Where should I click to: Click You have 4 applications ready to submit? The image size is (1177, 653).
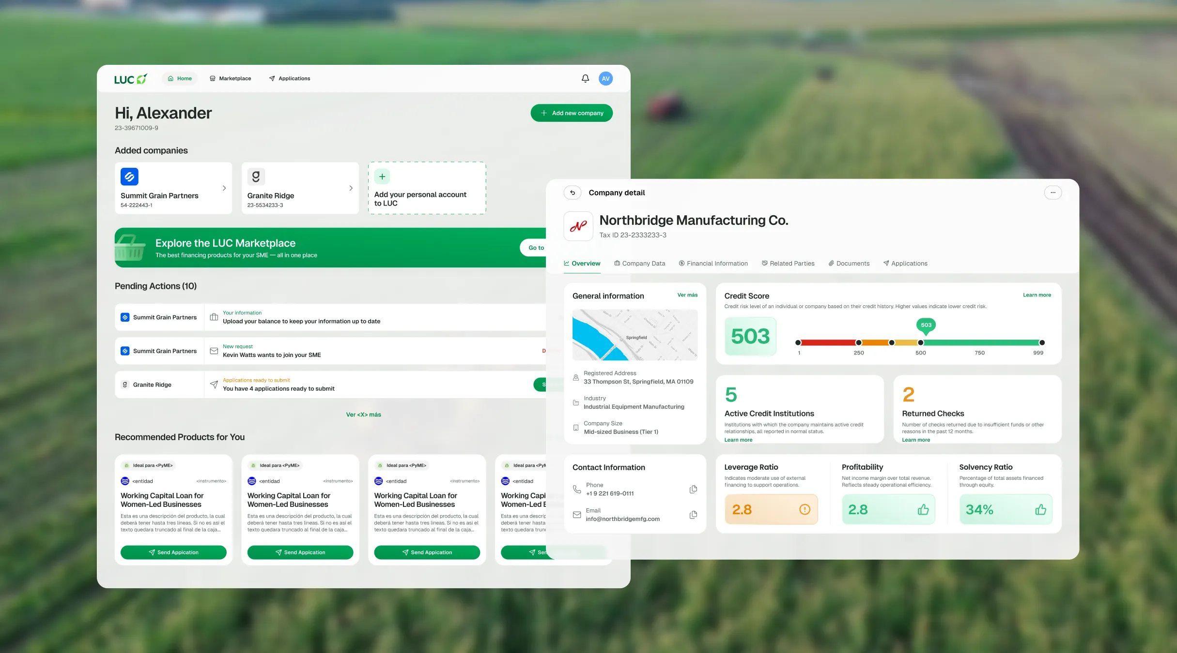tap(279, 389)
